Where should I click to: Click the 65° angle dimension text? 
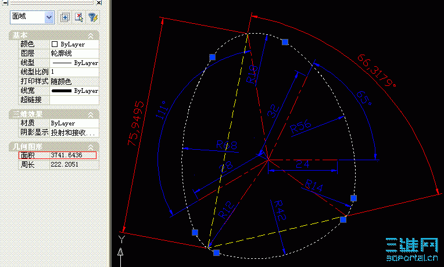point(364,98)
